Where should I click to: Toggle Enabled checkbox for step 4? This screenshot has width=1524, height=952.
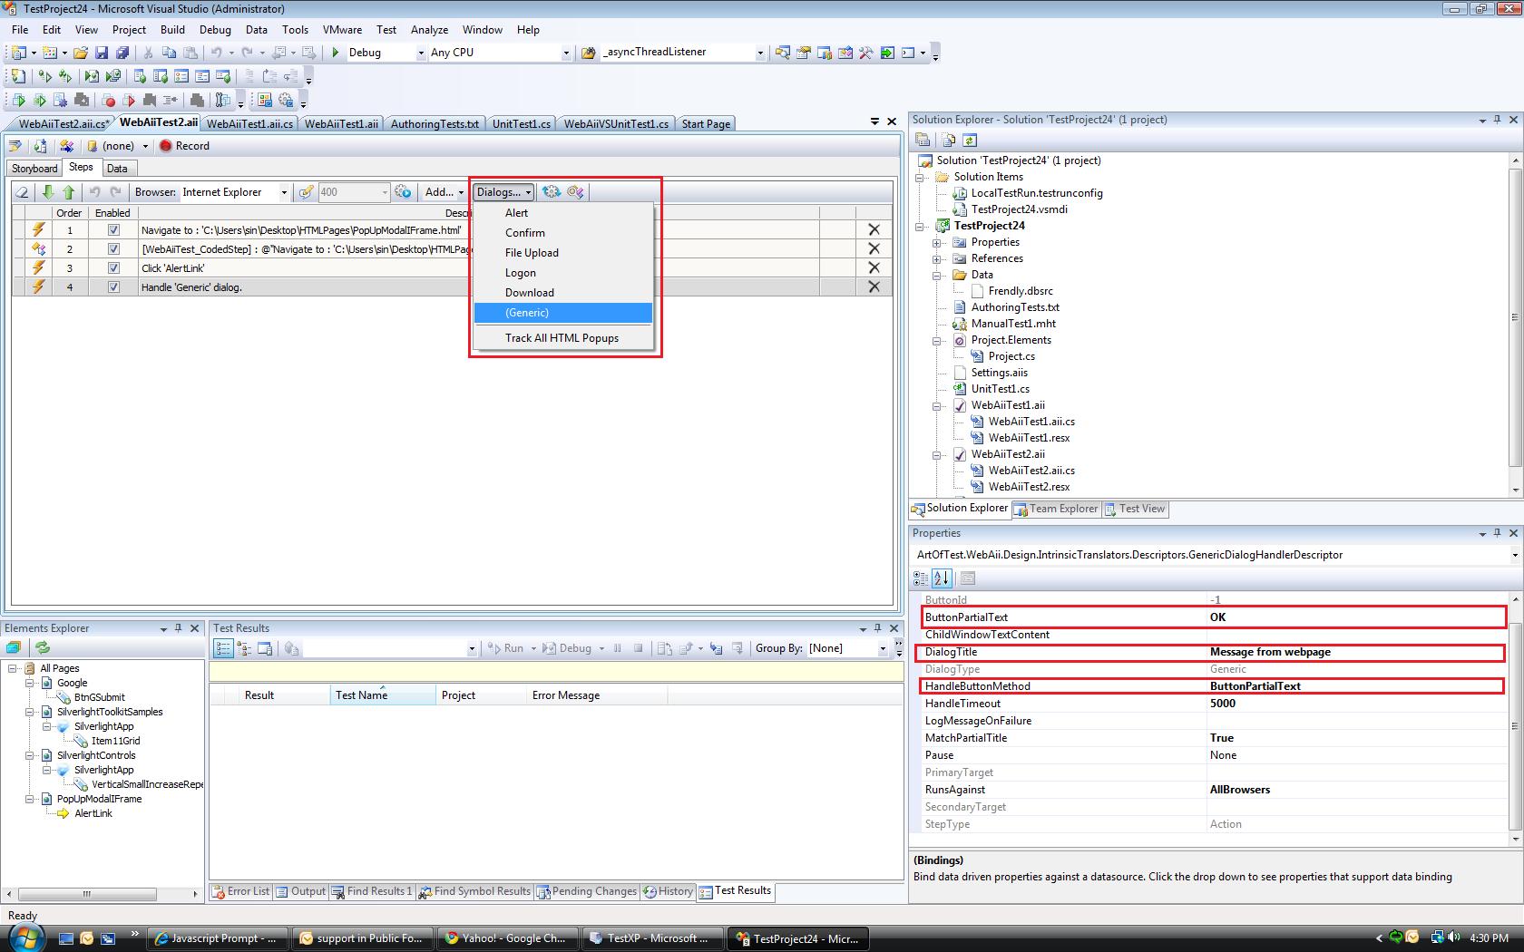(x=113, y=287)
